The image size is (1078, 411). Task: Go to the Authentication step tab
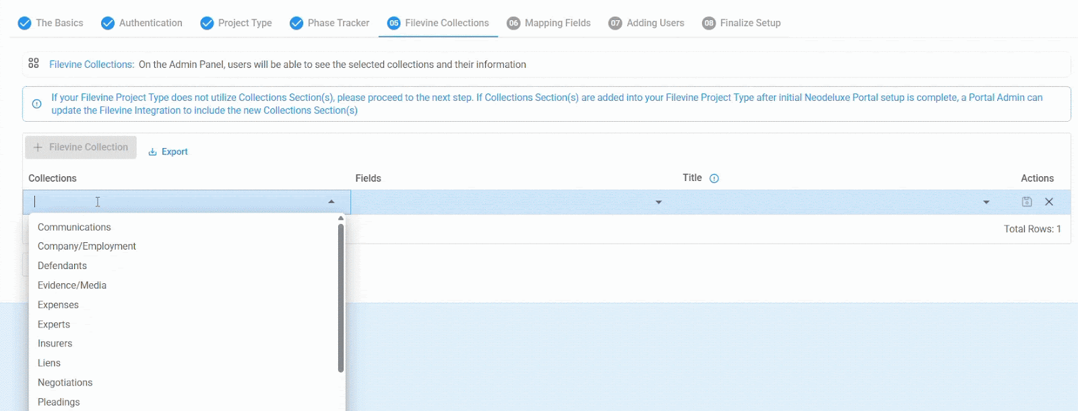[141, 24]
